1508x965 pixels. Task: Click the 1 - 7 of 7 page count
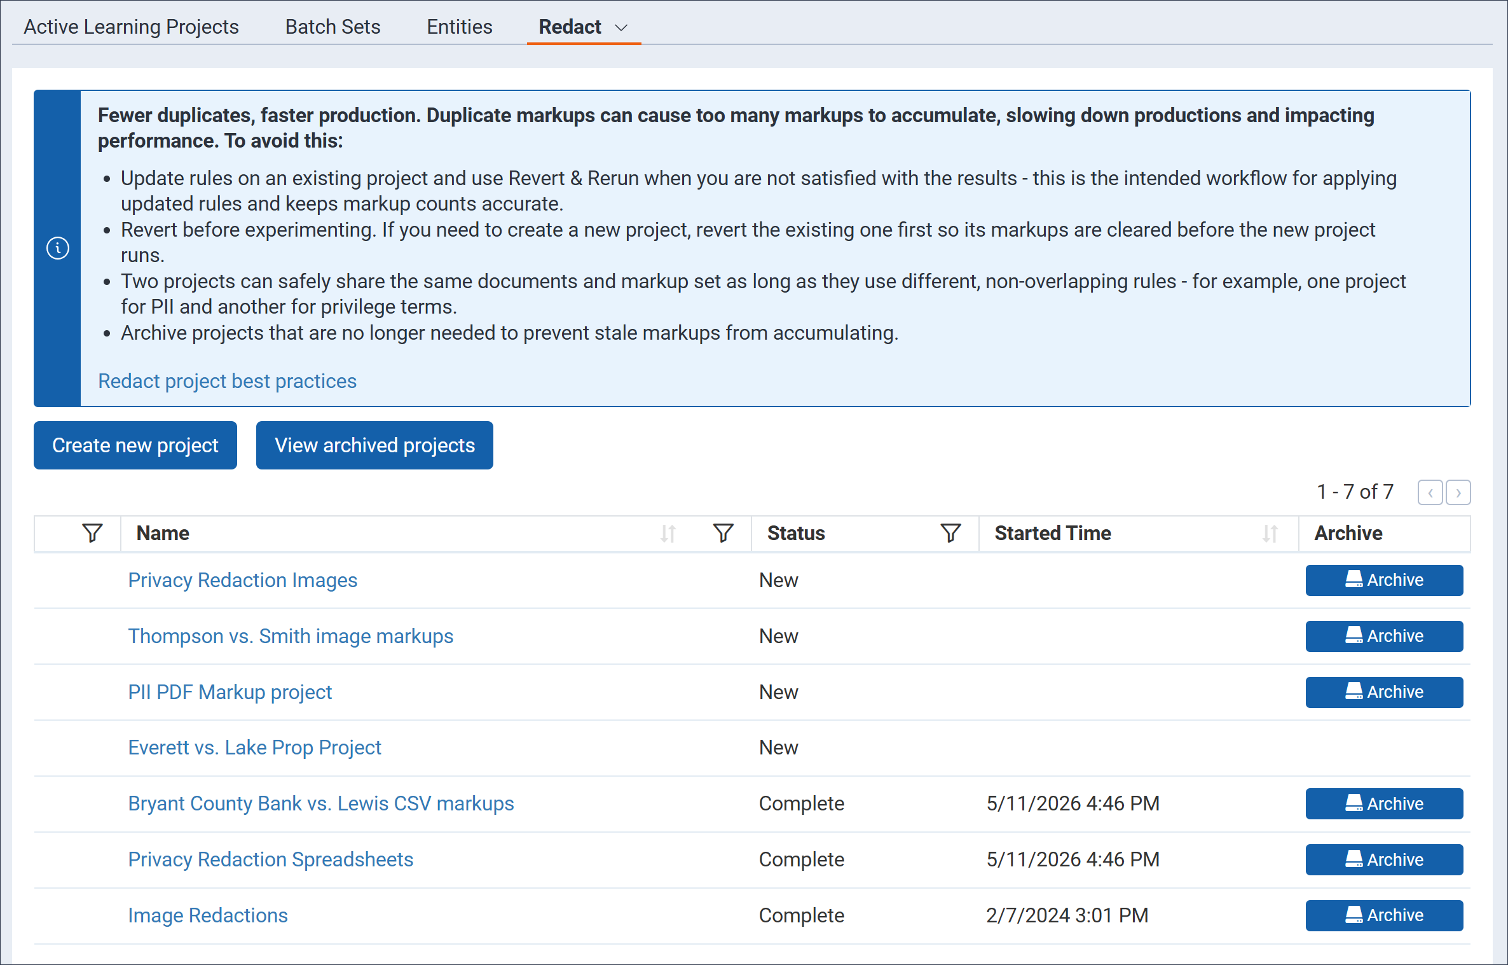click(1355, 492)
